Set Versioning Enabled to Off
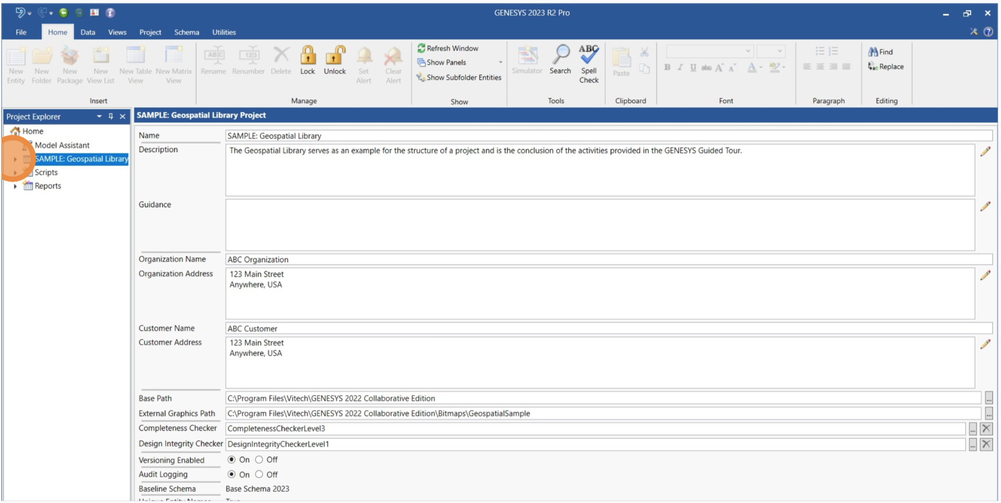This screenshot has width=1001, height=503. pos(259,460)
